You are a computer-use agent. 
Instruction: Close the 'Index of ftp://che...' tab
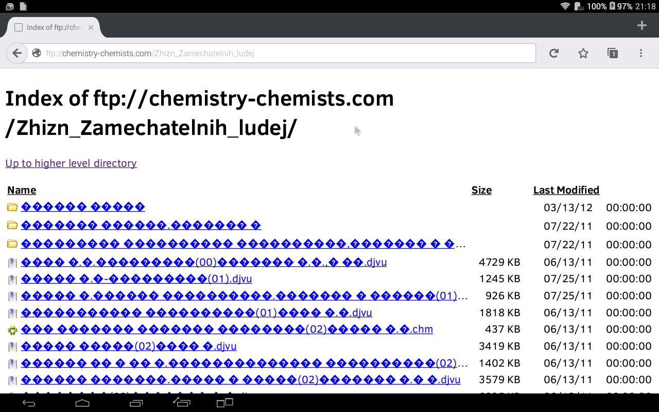(91, 28)
